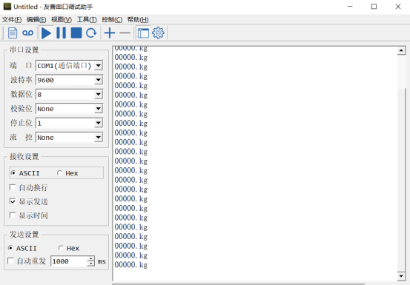Image resolution: width=410 pixels, height=285 pixels.
Task: Click the scroll up arrow in receive area
Action: pos(401,50)
